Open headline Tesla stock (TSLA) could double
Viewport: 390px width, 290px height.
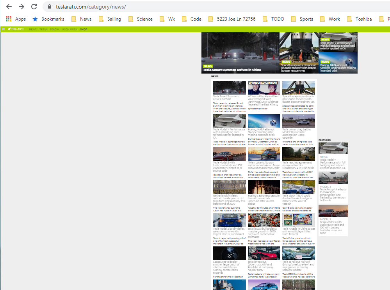pyautogui.click(x=297, y=200)
